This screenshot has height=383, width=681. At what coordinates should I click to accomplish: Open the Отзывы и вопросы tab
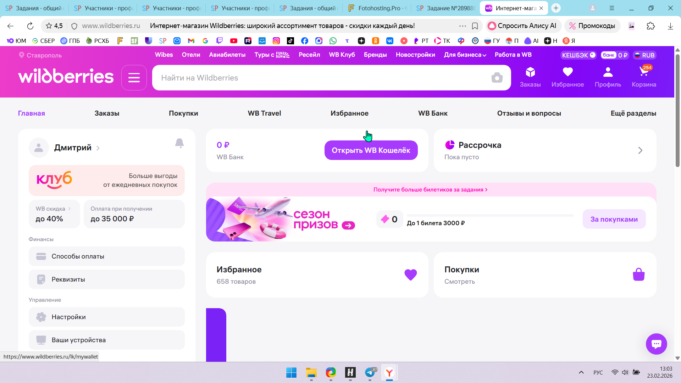[529, 113]
